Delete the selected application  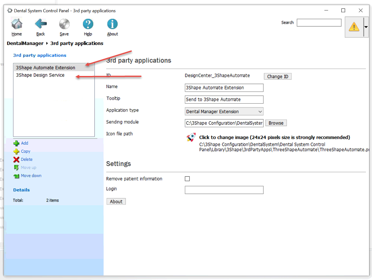coord(26,160)
